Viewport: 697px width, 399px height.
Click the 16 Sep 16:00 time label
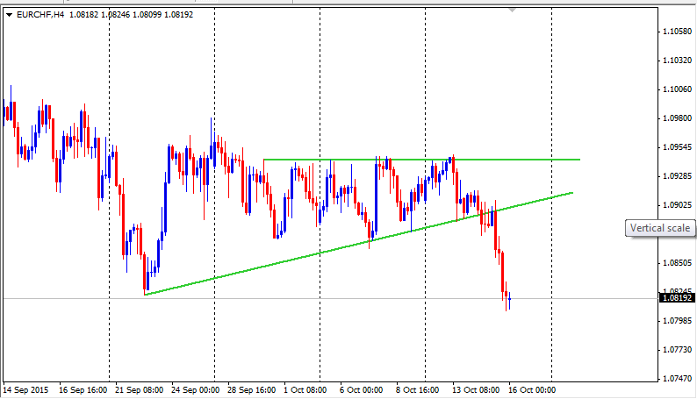[x=83, y=390]
